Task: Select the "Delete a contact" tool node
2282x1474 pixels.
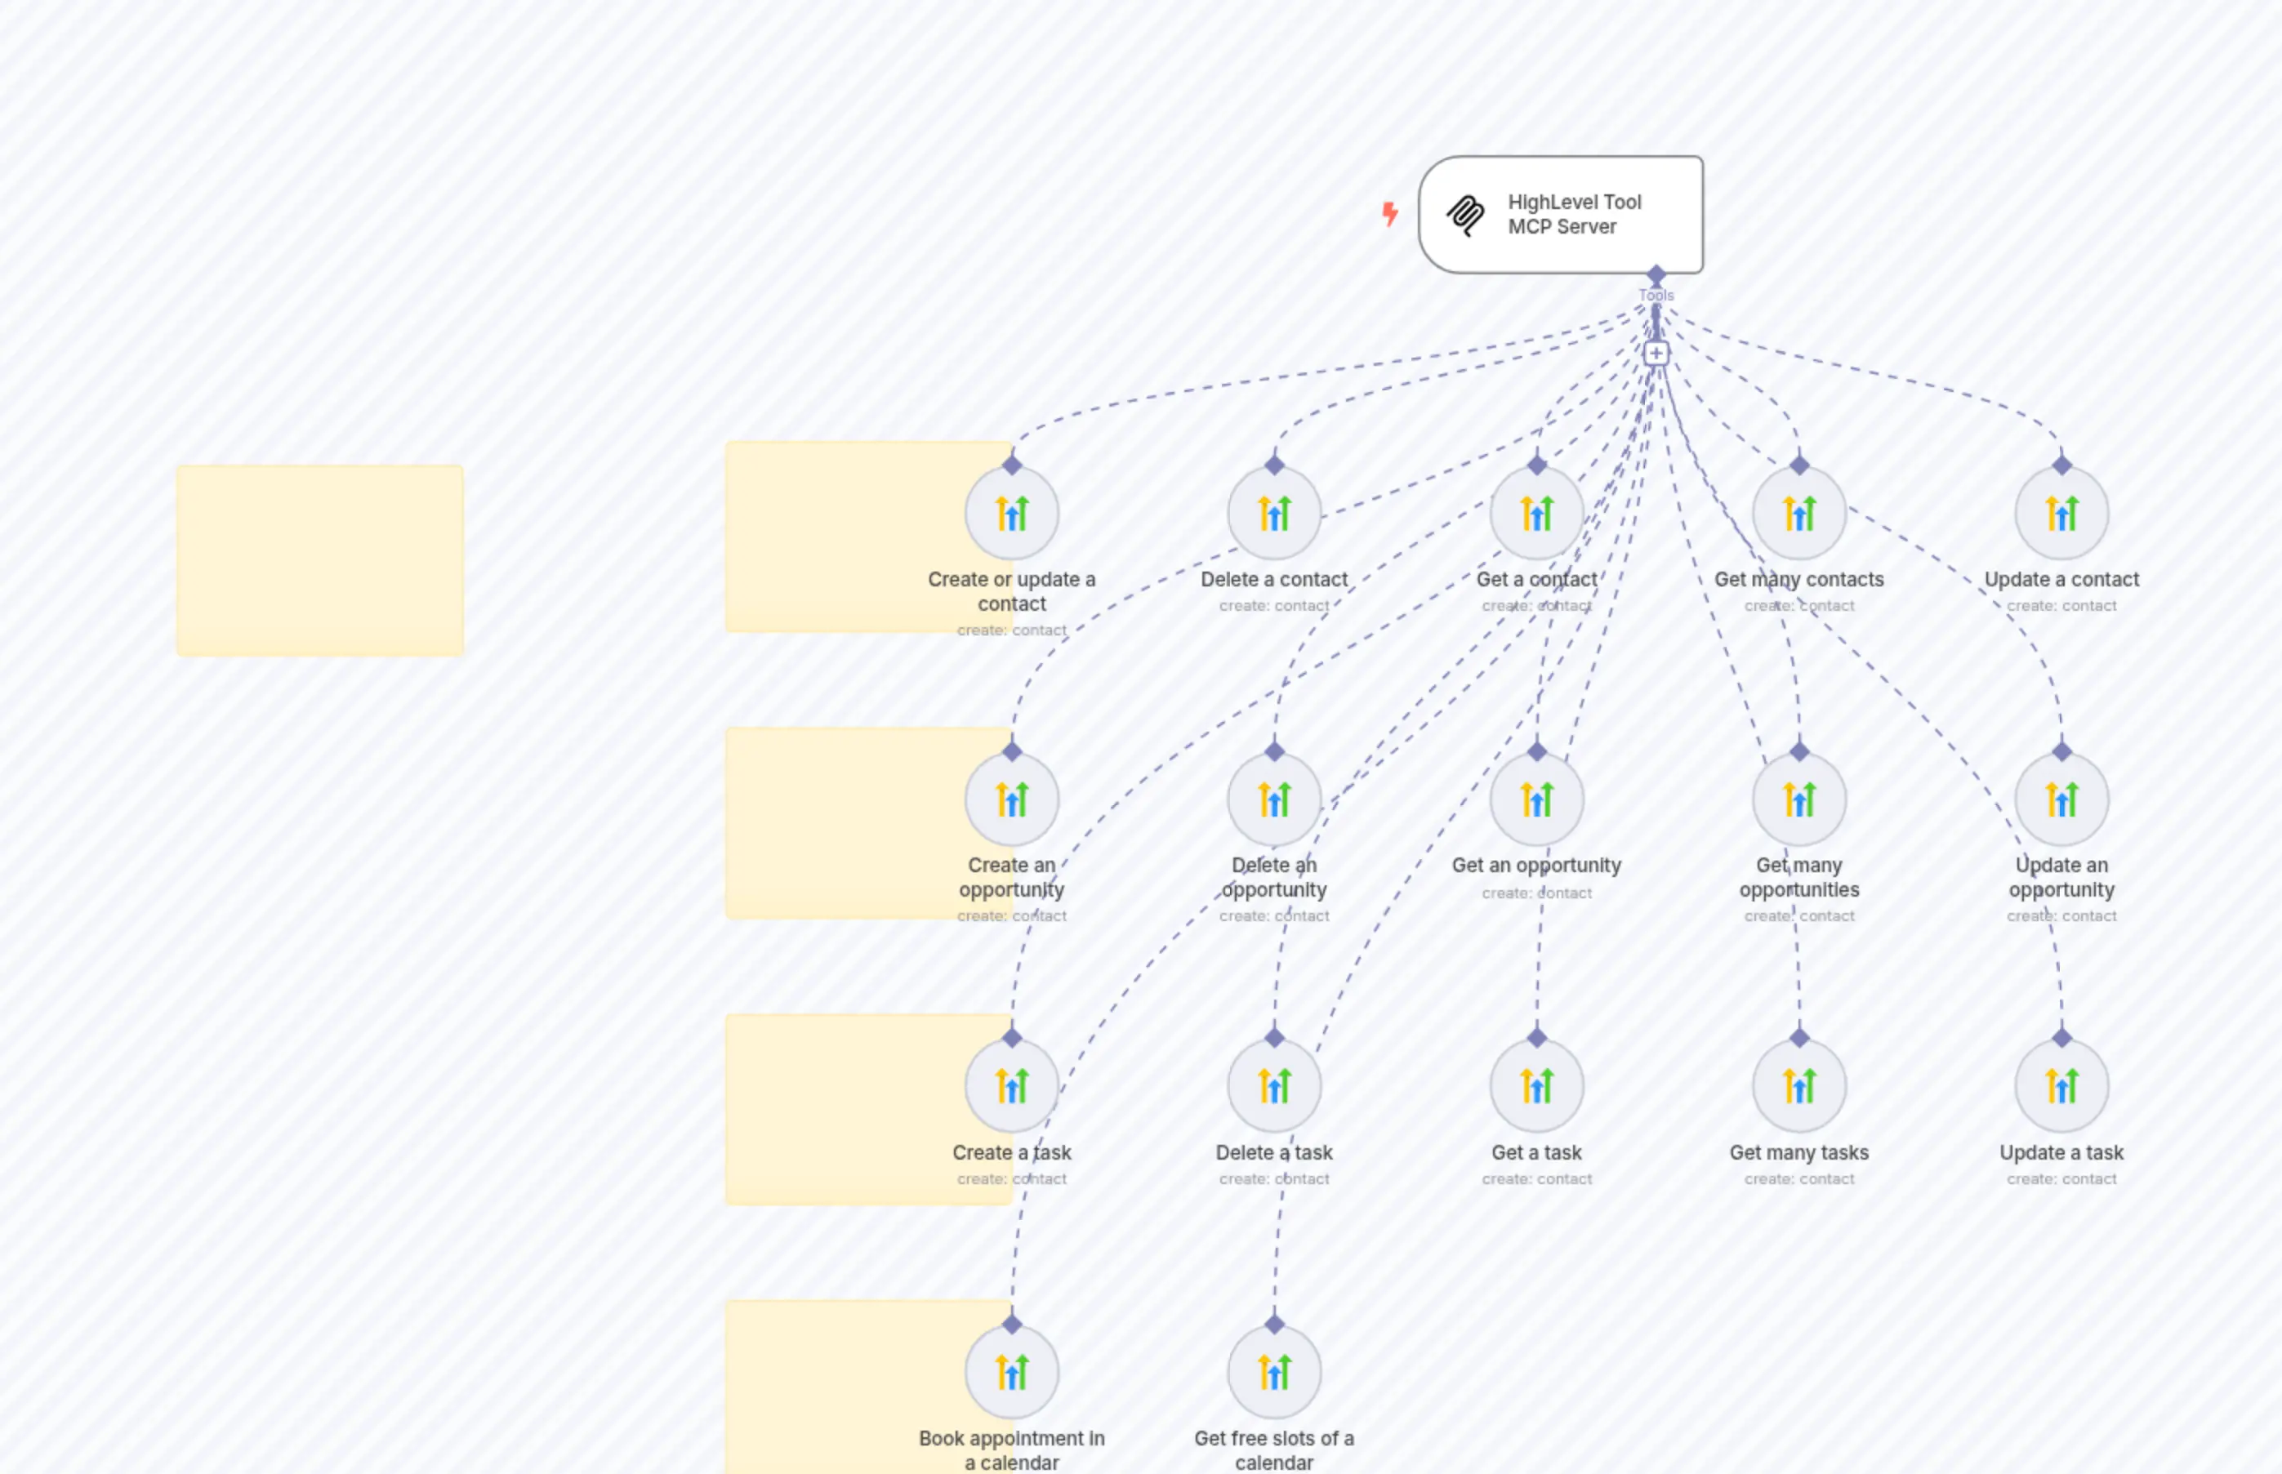Action: coord(1274,513)
